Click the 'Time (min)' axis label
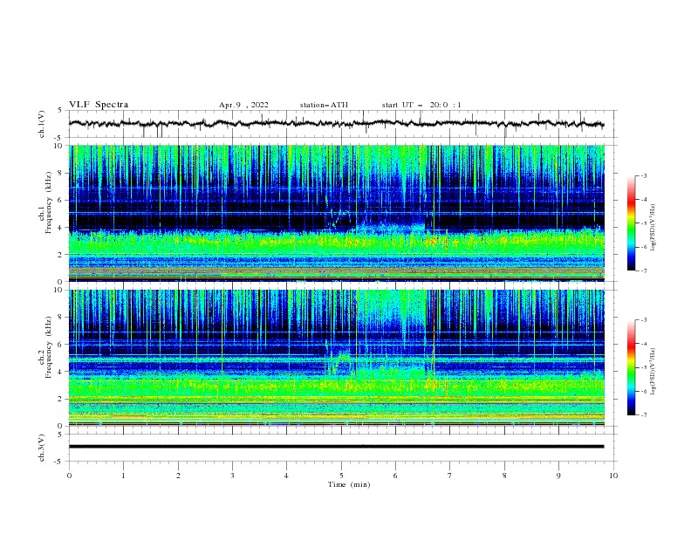This screenshot has width=691, height=534. [x=349, y=484]
